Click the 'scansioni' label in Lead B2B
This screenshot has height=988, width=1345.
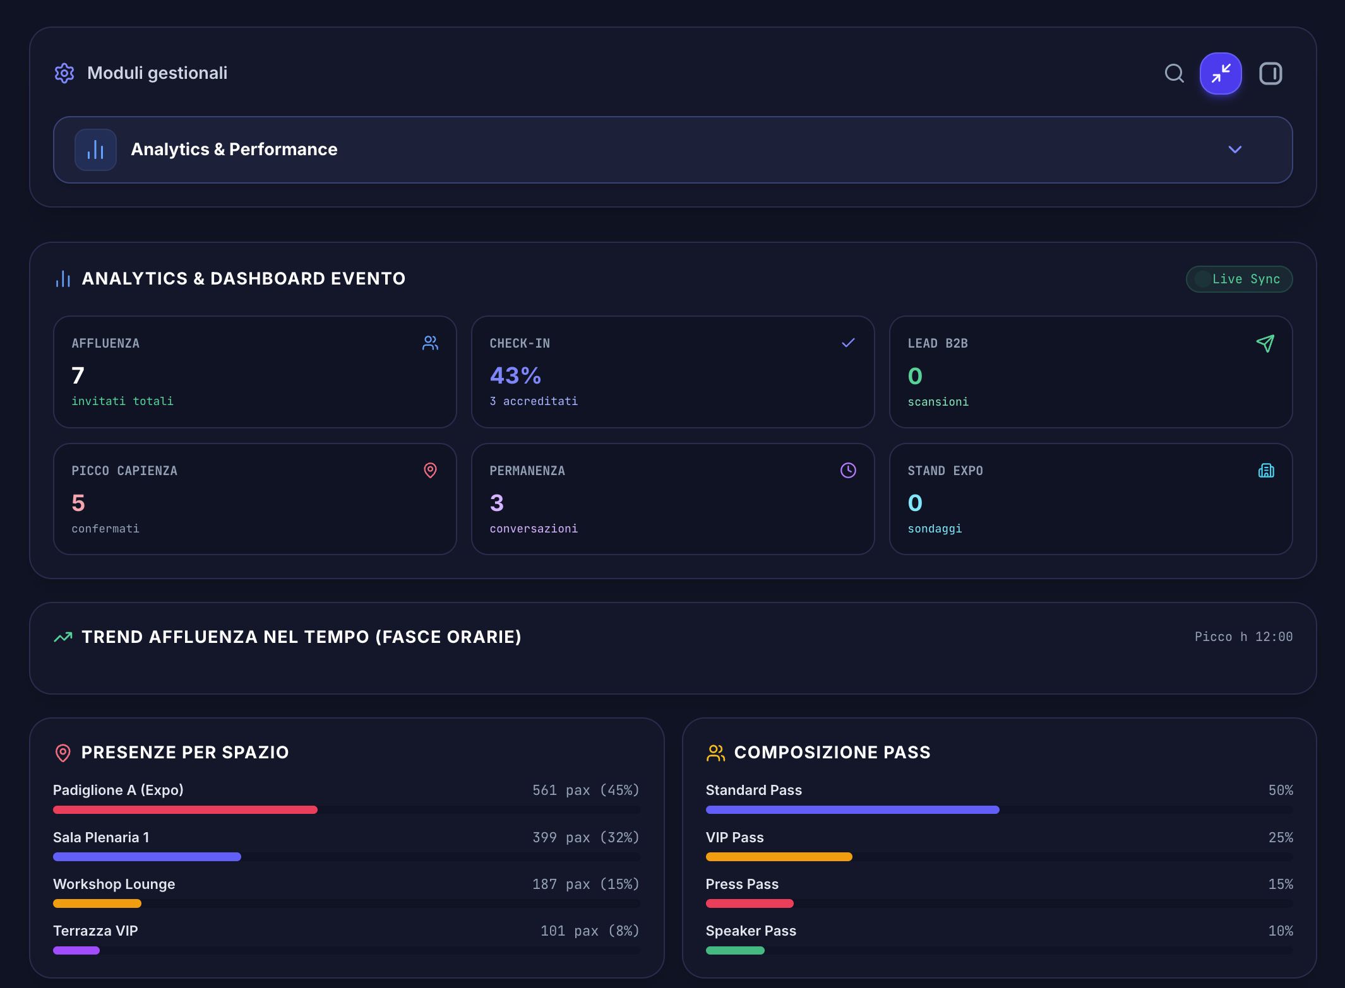click(x=938, y=402)
